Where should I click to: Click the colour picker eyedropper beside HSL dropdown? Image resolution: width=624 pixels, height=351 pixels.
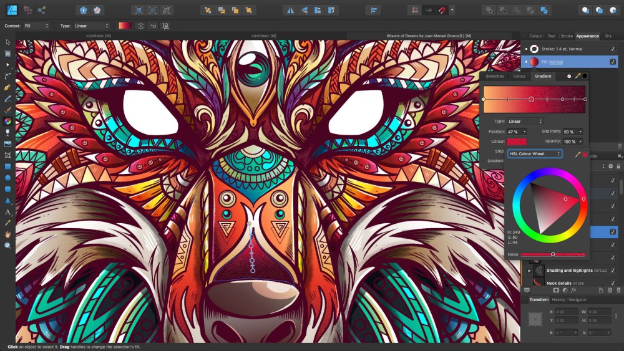coord(577,154)
